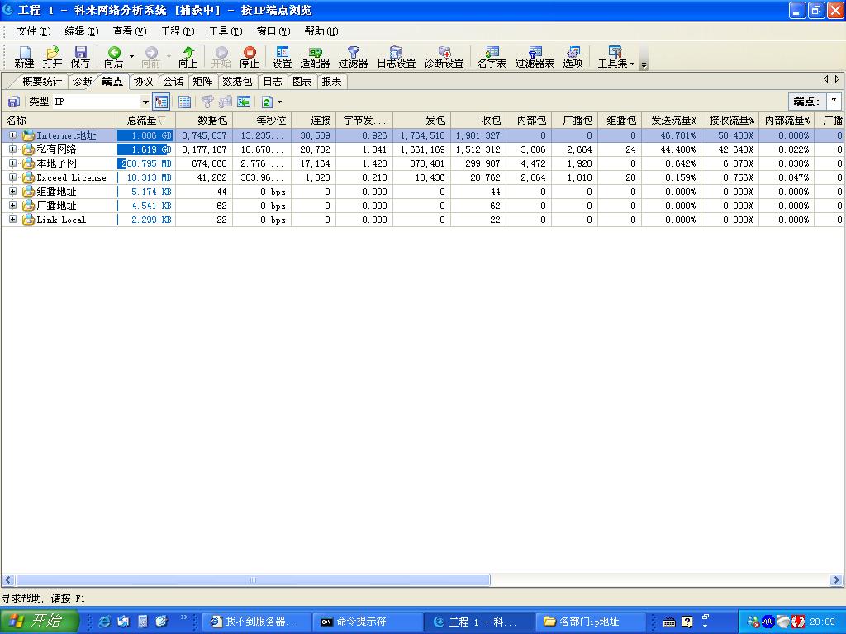Open the 名字表 name table icon
This screenshot has height=634, width=846.
pyautogui.click(x=492, y=56)
